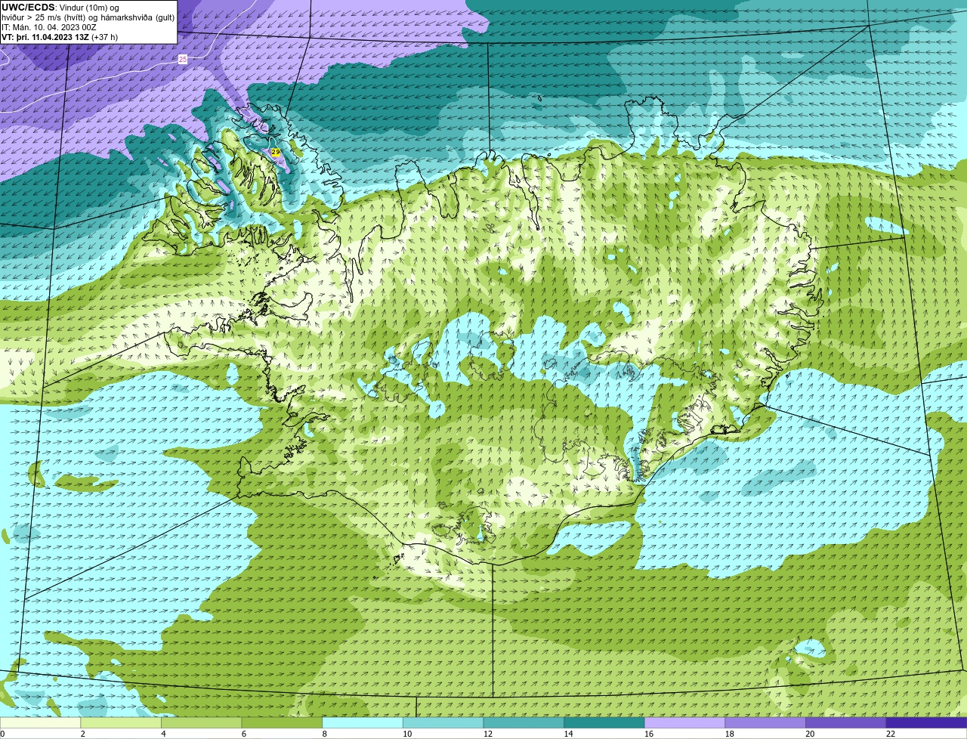Click the green 6–8 m/s legend segment

tap(282, 722)
